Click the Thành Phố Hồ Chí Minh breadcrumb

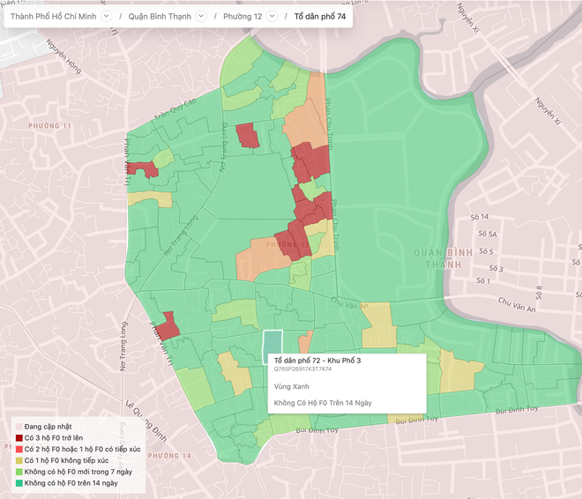click(53, 17)
